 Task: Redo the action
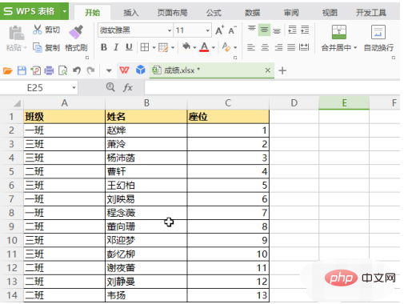coord(90,70)
